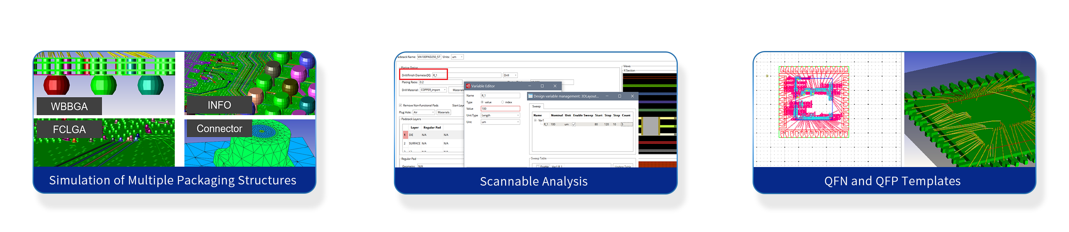The height and width of the screenshot is (232, 1069).
Task: Select the 'value' type radio button
Action: coord(482,102)
